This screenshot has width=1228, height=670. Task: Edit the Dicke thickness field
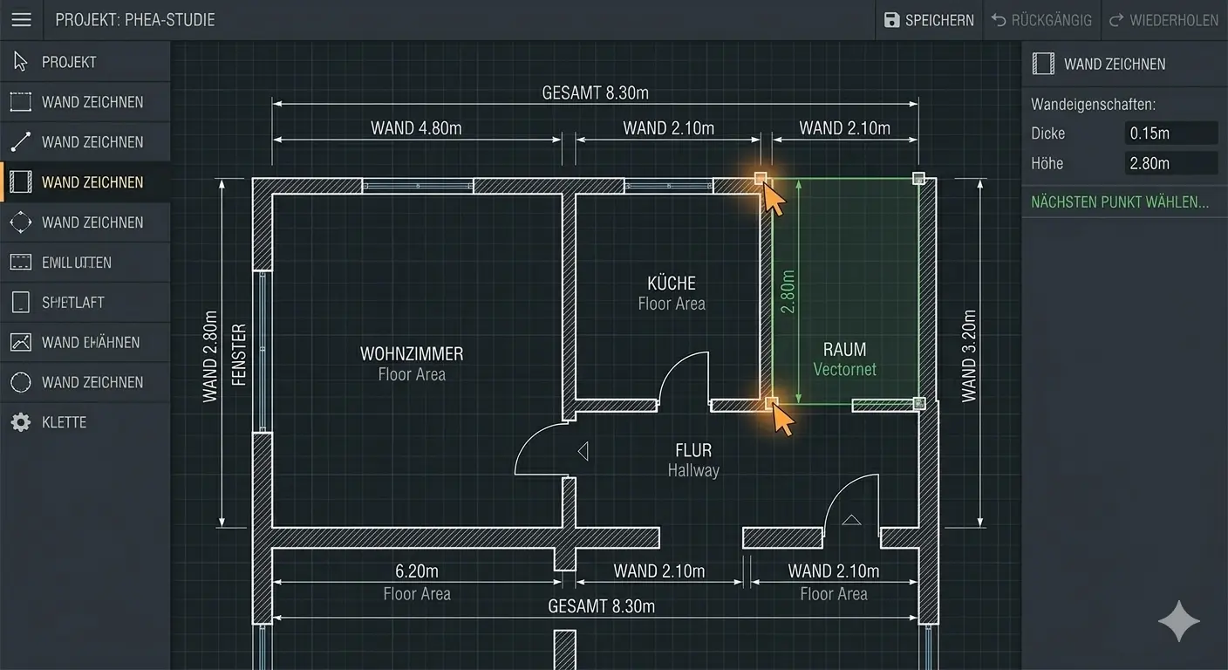point(1170,133)
